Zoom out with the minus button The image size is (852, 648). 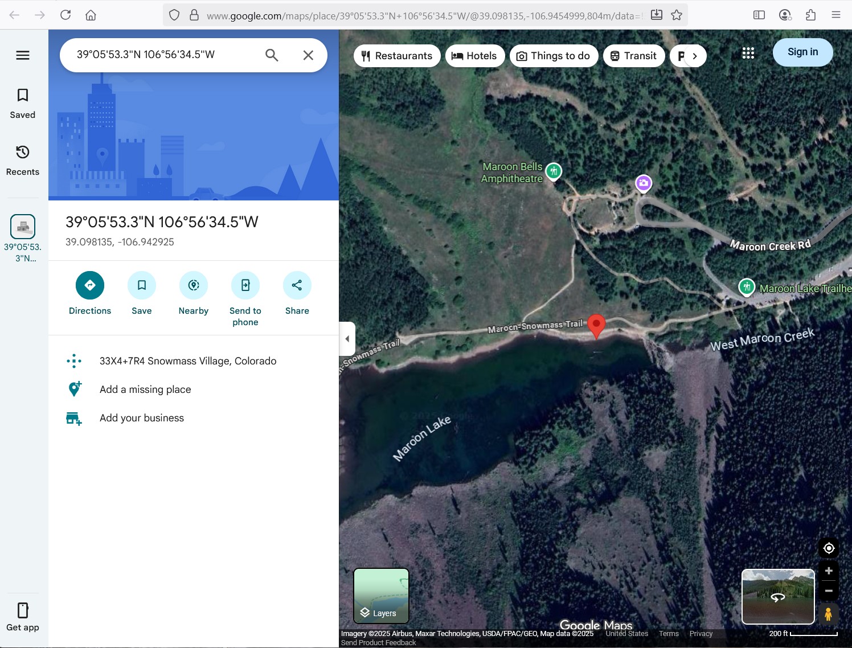pyautogui.click(x=829, y=591)
